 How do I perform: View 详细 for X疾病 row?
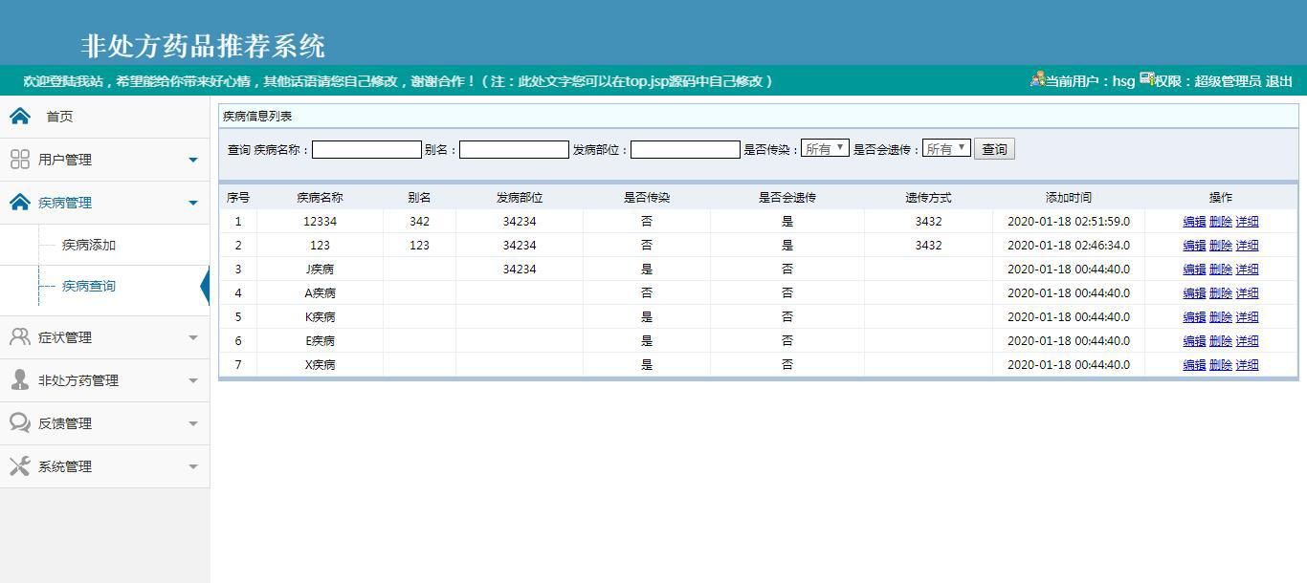1247,364
